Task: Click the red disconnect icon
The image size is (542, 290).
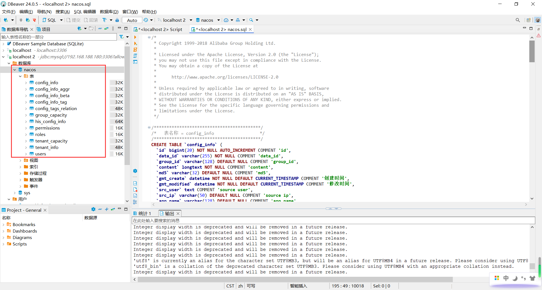Action: [x=34, y=20]
